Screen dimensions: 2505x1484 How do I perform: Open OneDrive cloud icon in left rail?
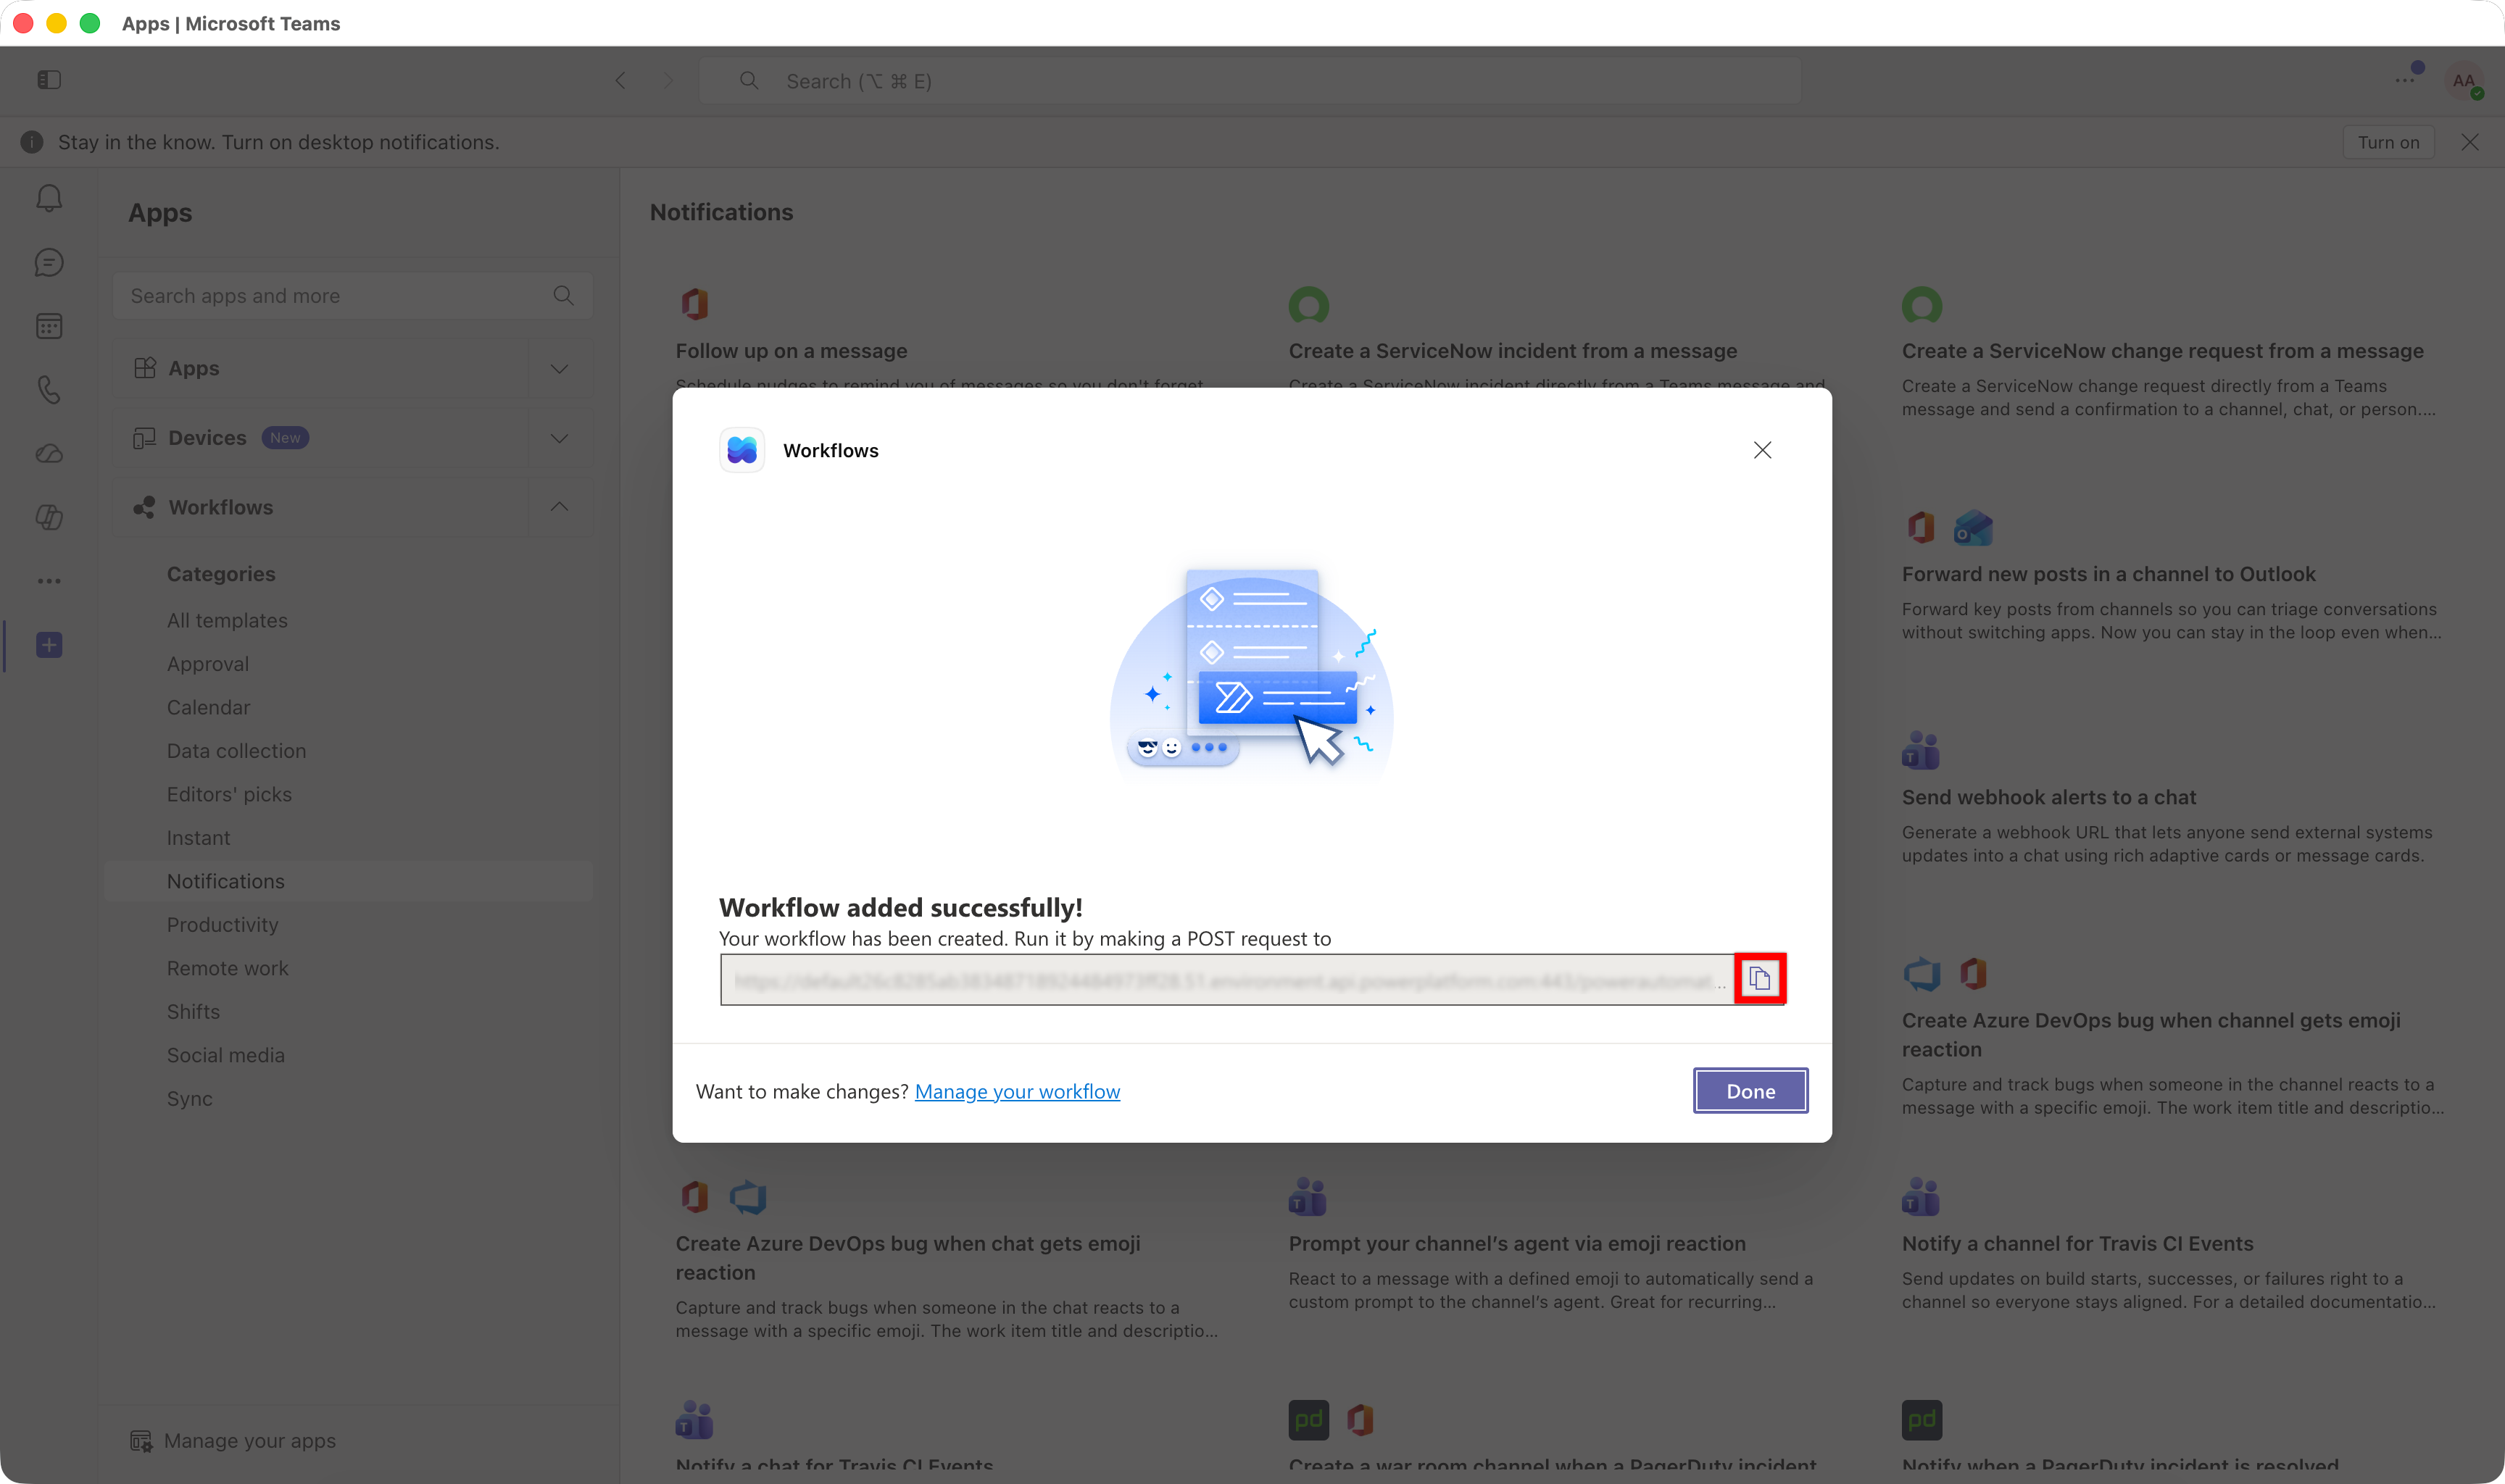coord(49,453)
